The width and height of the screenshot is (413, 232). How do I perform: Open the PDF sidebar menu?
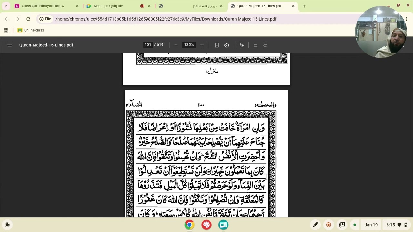tap(10, 45)
